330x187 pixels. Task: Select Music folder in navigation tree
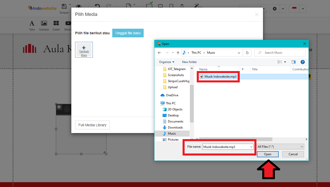(172, 134)
